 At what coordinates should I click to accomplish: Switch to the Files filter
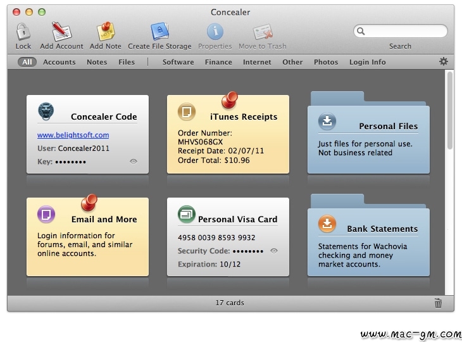click(x=127, y=62)
